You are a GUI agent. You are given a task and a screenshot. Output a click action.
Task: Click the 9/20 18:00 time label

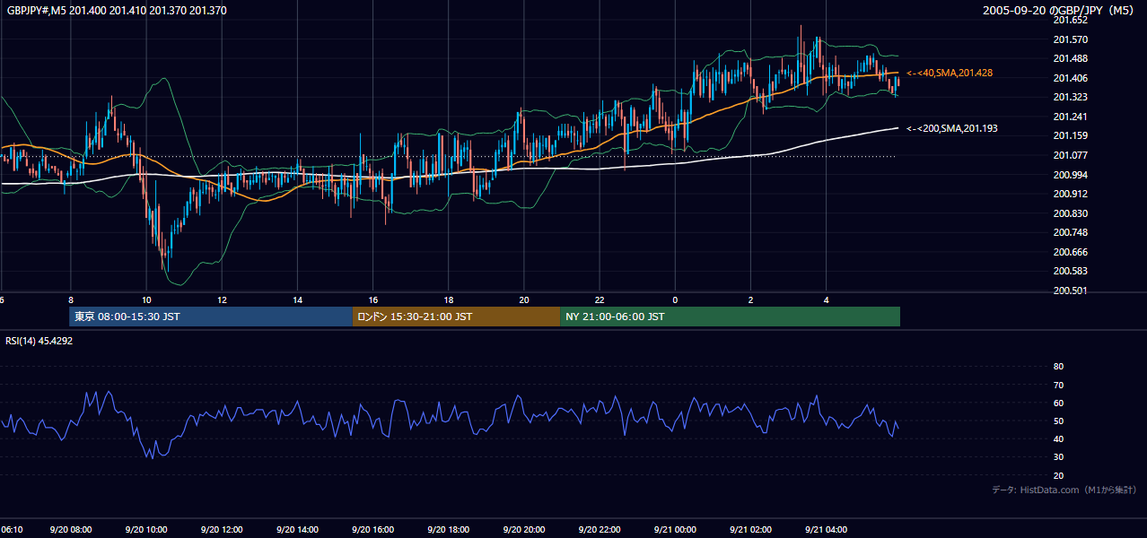(449, 530)
